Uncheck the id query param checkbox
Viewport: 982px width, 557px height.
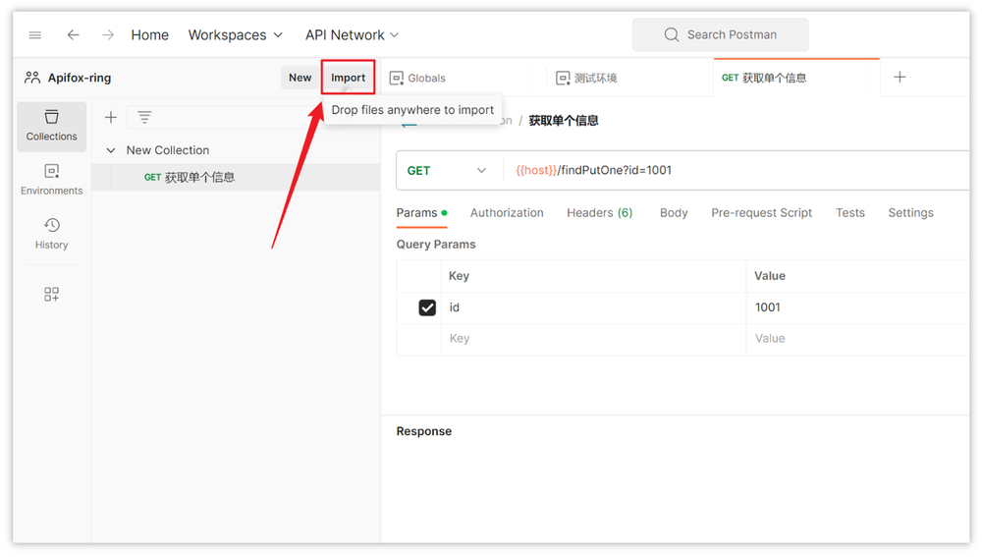427,307
